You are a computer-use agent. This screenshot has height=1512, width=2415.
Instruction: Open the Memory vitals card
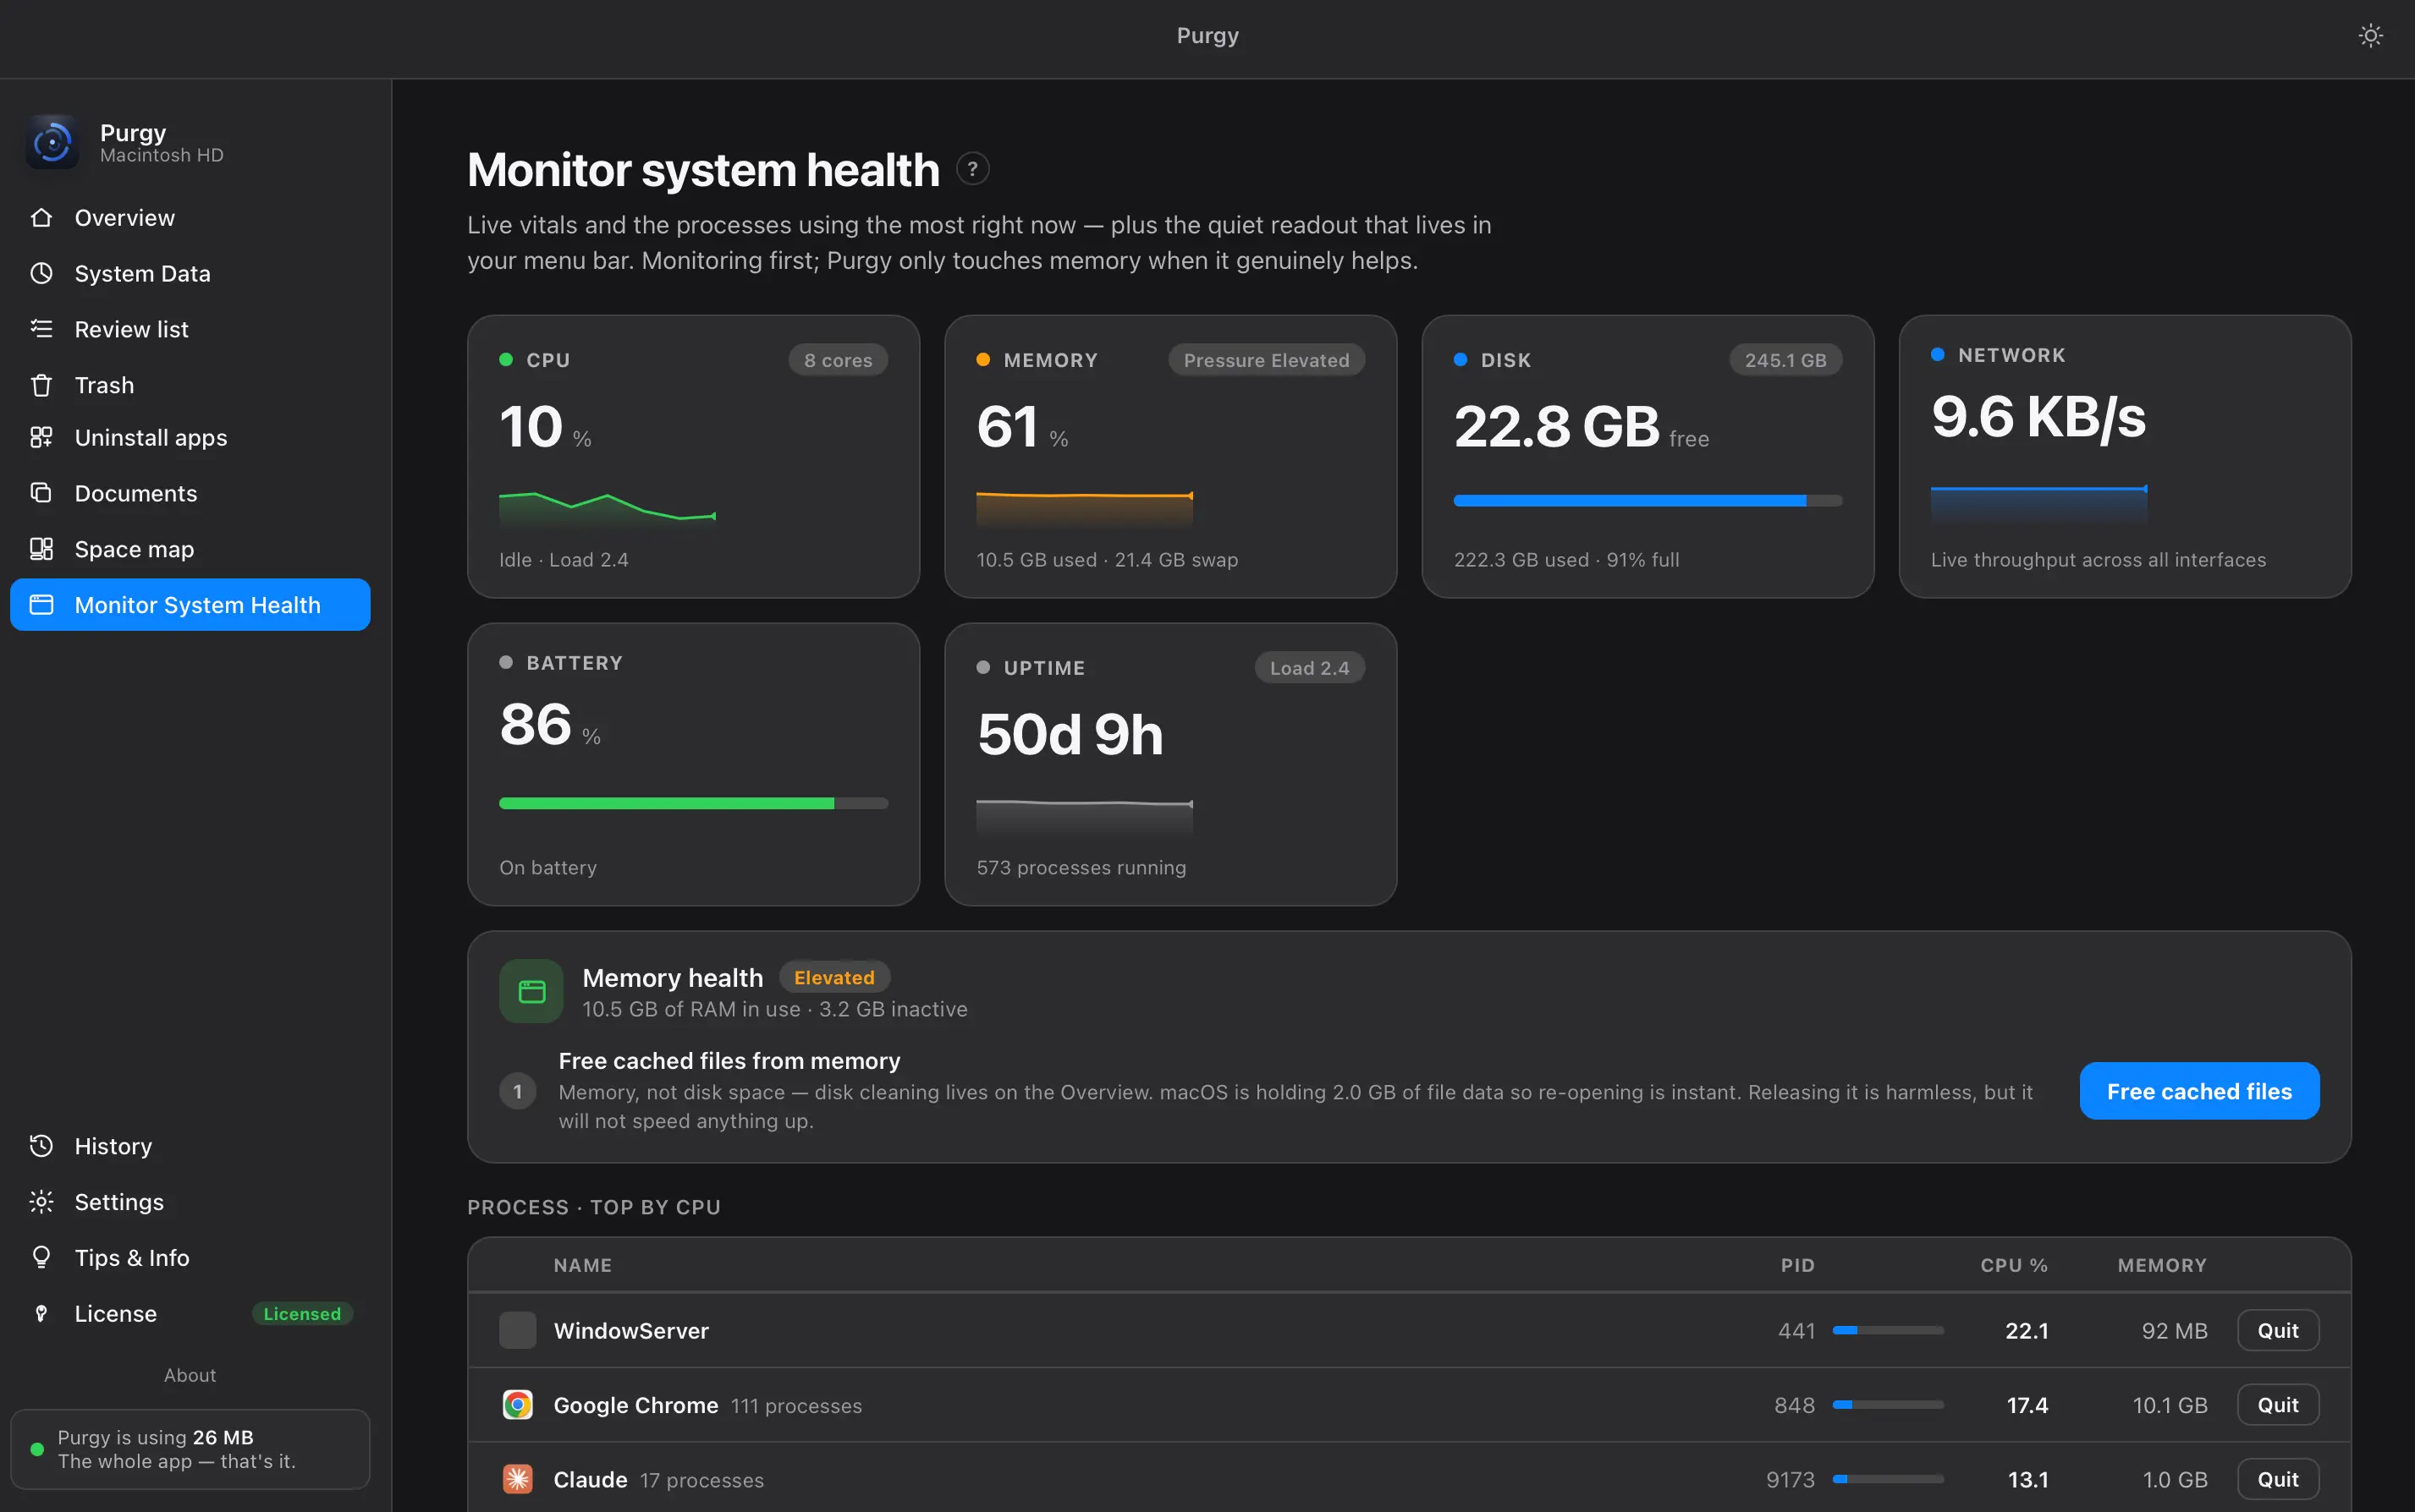pos(1170,457)
